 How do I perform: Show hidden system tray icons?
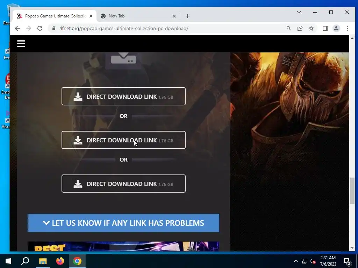(296, 261)
